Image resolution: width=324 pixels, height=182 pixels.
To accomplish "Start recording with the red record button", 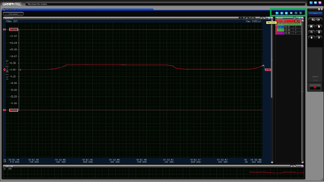I will coord(315,87).
